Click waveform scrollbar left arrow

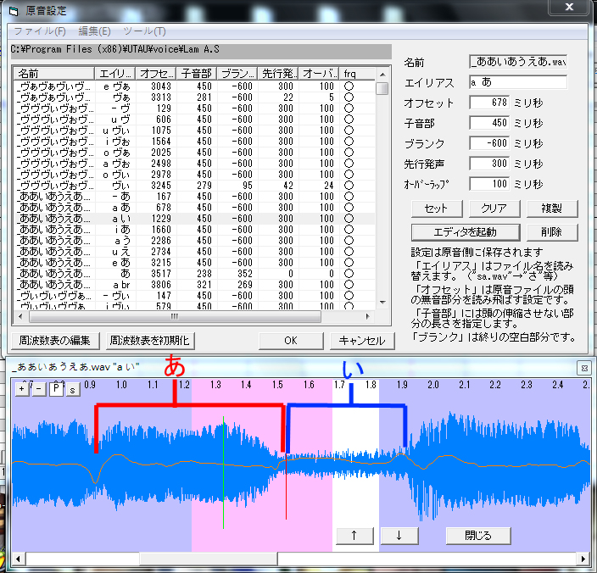(x=18, y=559)
